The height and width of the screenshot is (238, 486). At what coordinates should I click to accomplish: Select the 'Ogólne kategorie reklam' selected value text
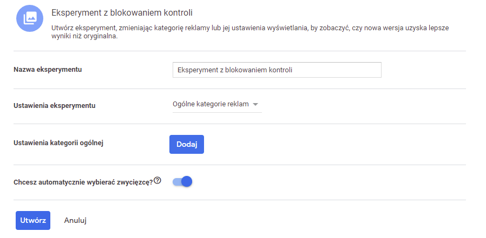tap(210, 104)
